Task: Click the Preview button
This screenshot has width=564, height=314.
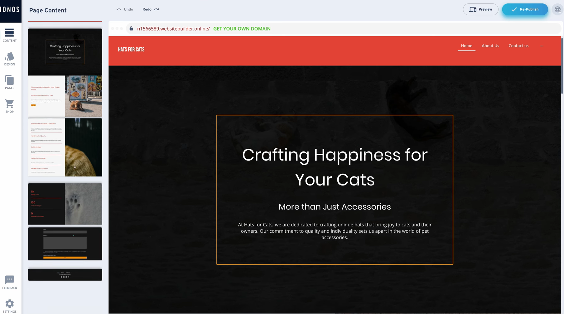Action: point(480,9)
